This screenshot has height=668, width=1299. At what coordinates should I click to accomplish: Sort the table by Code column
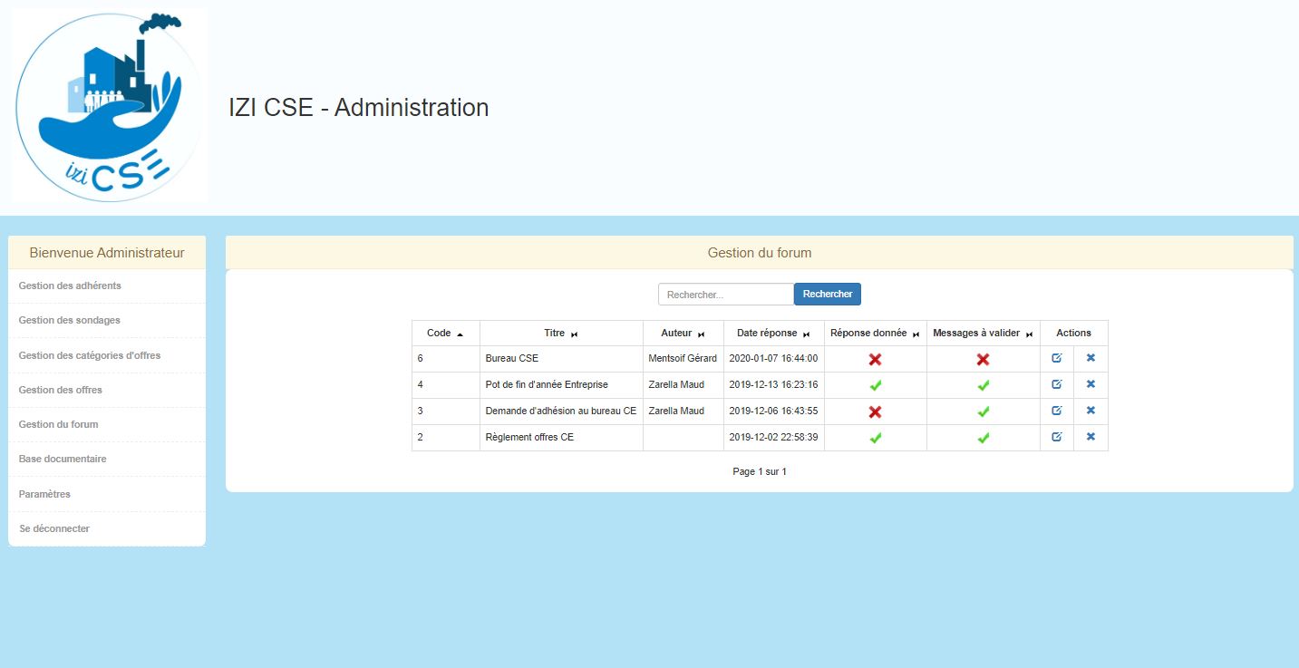tap(445, 334)
